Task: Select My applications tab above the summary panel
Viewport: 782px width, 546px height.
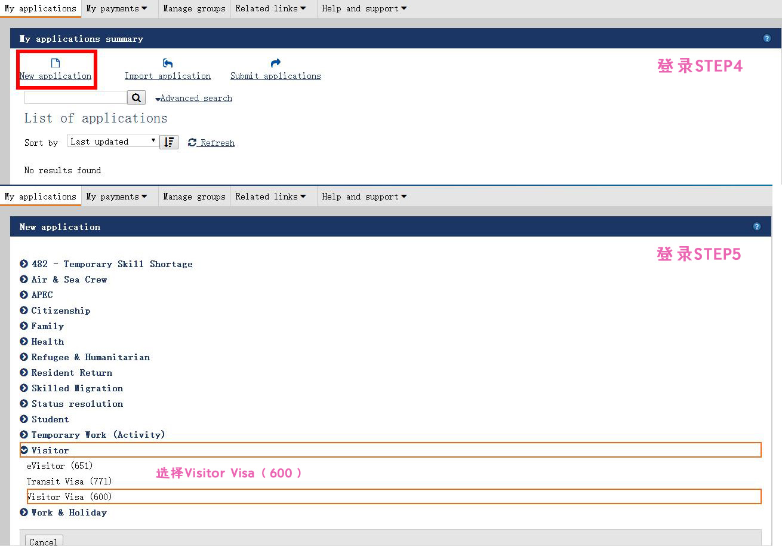Action: click(41, 8)
